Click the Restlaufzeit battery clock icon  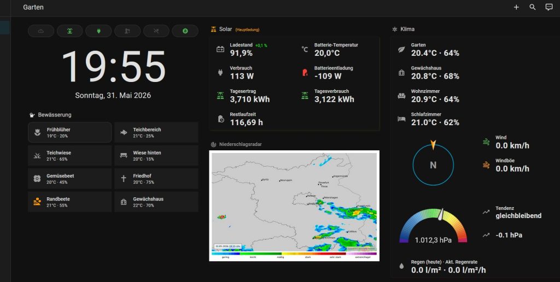221,119
